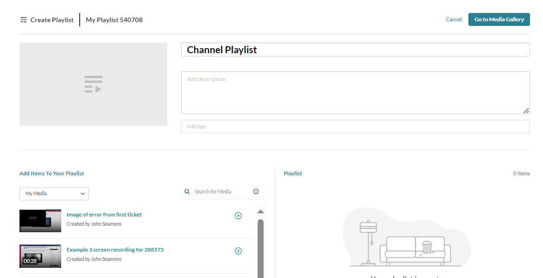Viewport: 543px width, 278px height.
Task: Cancel playlist creation
Action: [x=454, y=19]
